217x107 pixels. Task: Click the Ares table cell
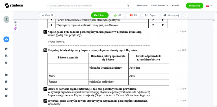click(149, 76)
